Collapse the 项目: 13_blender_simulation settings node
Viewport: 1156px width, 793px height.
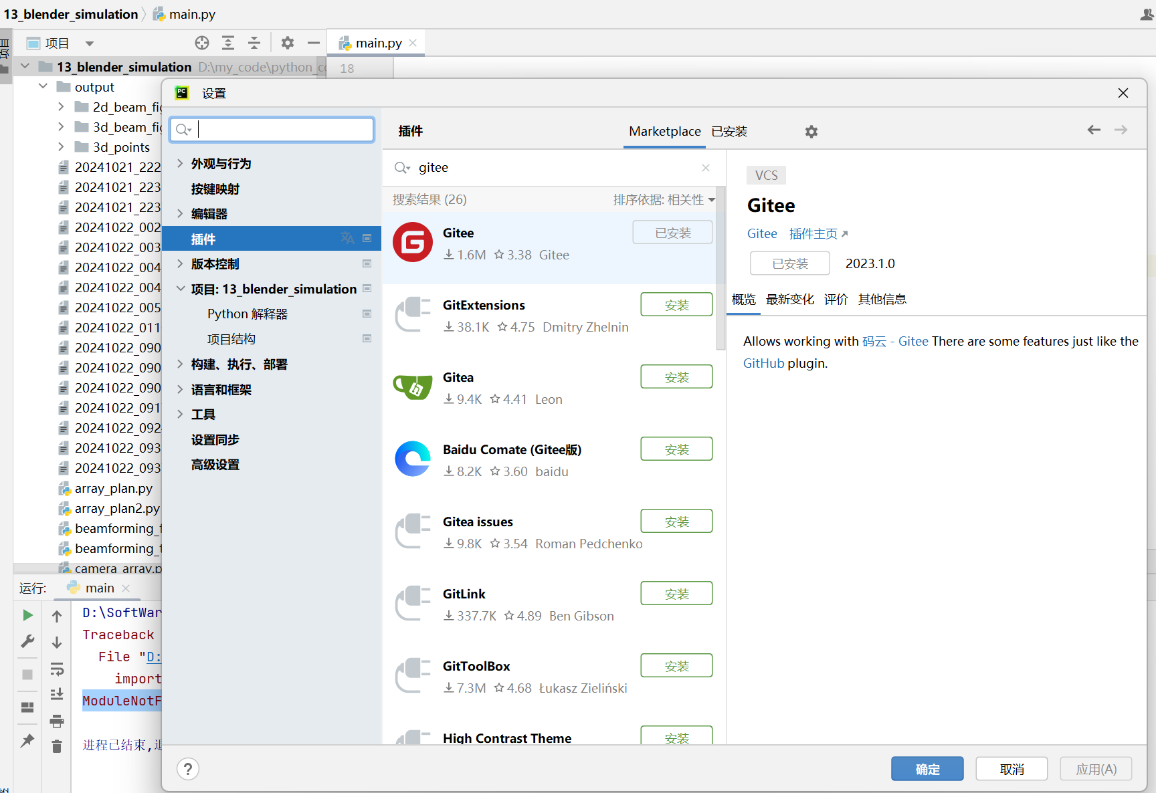tap(180, 289)
